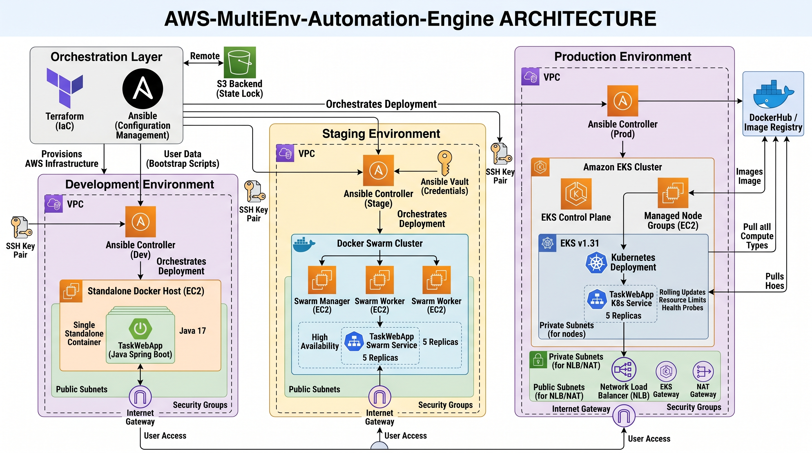Click Development 'Security Groups' label
Viewport: 812px width, 453px height.
tap(200, 405)
